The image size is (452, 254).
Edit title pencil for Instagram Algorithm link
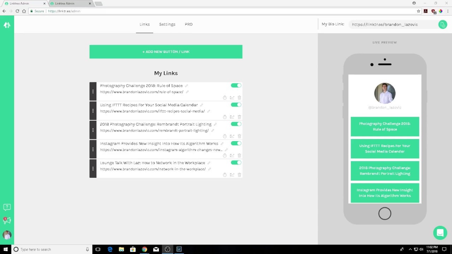click(222, 144)
